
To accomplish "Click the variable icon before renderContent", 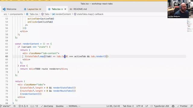I will pyautogui.click(x=54, y=14).
